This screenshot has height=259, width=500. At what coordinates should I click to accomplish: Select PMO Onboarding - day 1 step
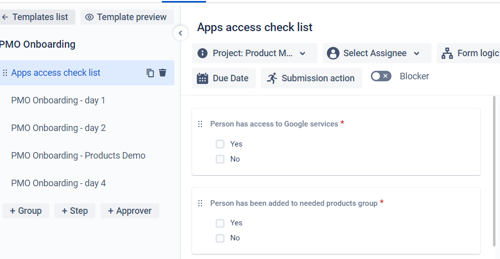[58, 100]
